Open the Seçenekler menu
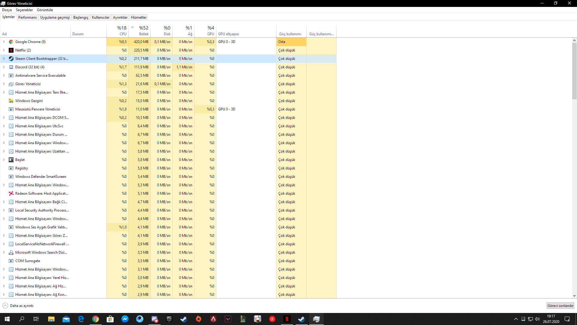This screenshot has height=325, width=577. 24,10
